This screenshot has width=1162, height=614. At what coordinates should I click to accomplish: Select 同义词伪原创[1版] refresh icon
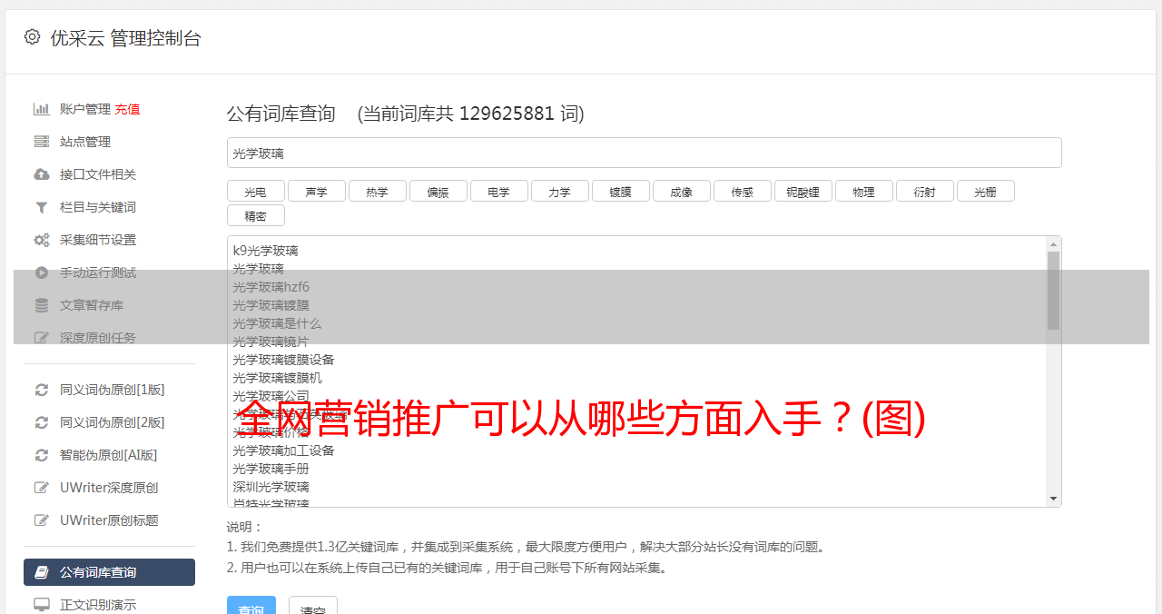tap(42, 390)
